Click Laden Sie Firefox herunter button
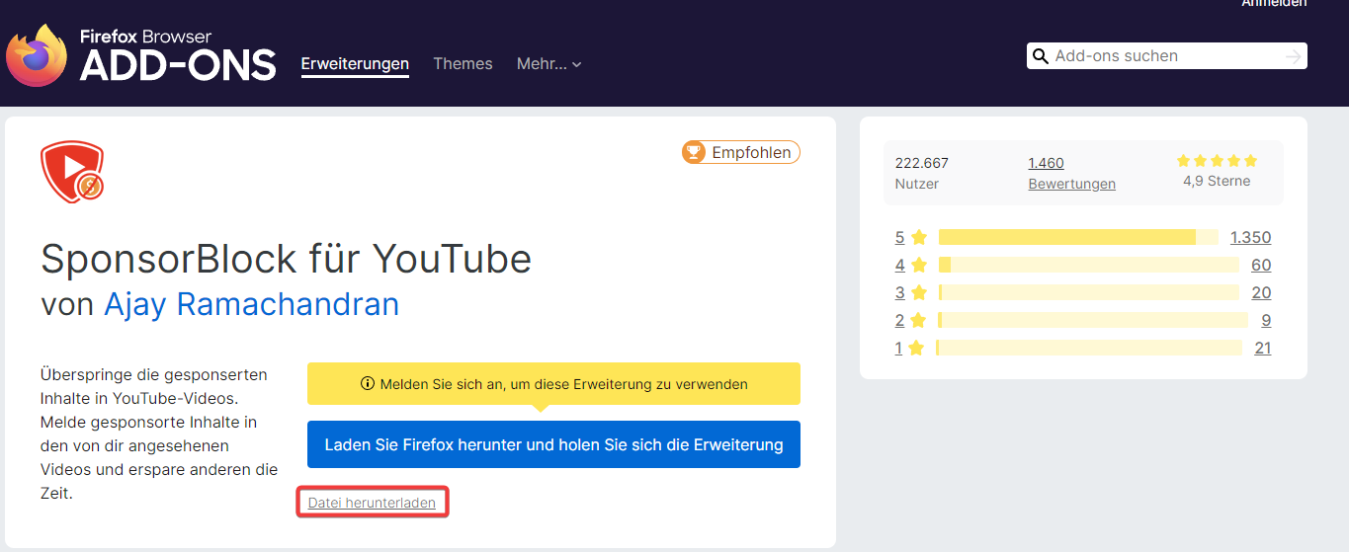1349x552 pixels. click(553, 444)
